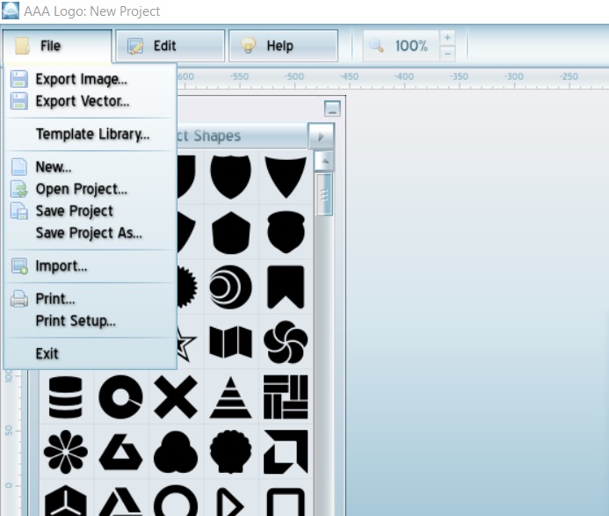Decrease zoom with the minus button
The image size is (609, 516).
(447, 54)
